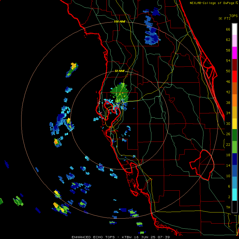Click the 10 value on the legend

tap(228, 176)
